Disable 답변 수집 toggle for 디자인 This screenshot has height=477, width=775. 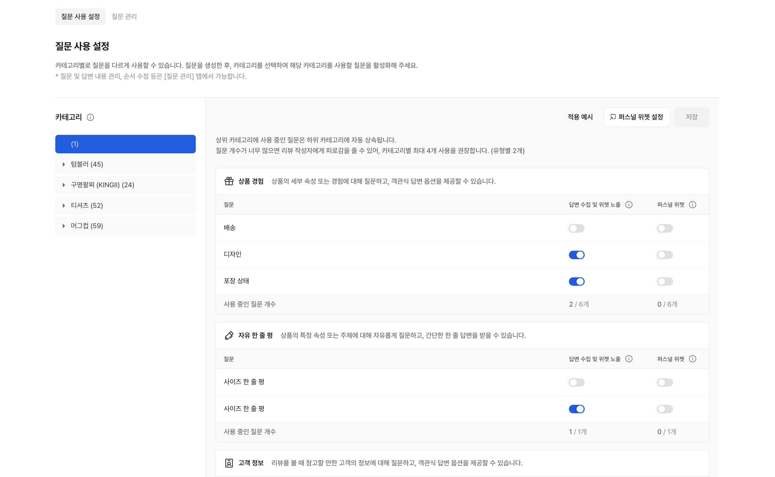(x=576, y=255)
